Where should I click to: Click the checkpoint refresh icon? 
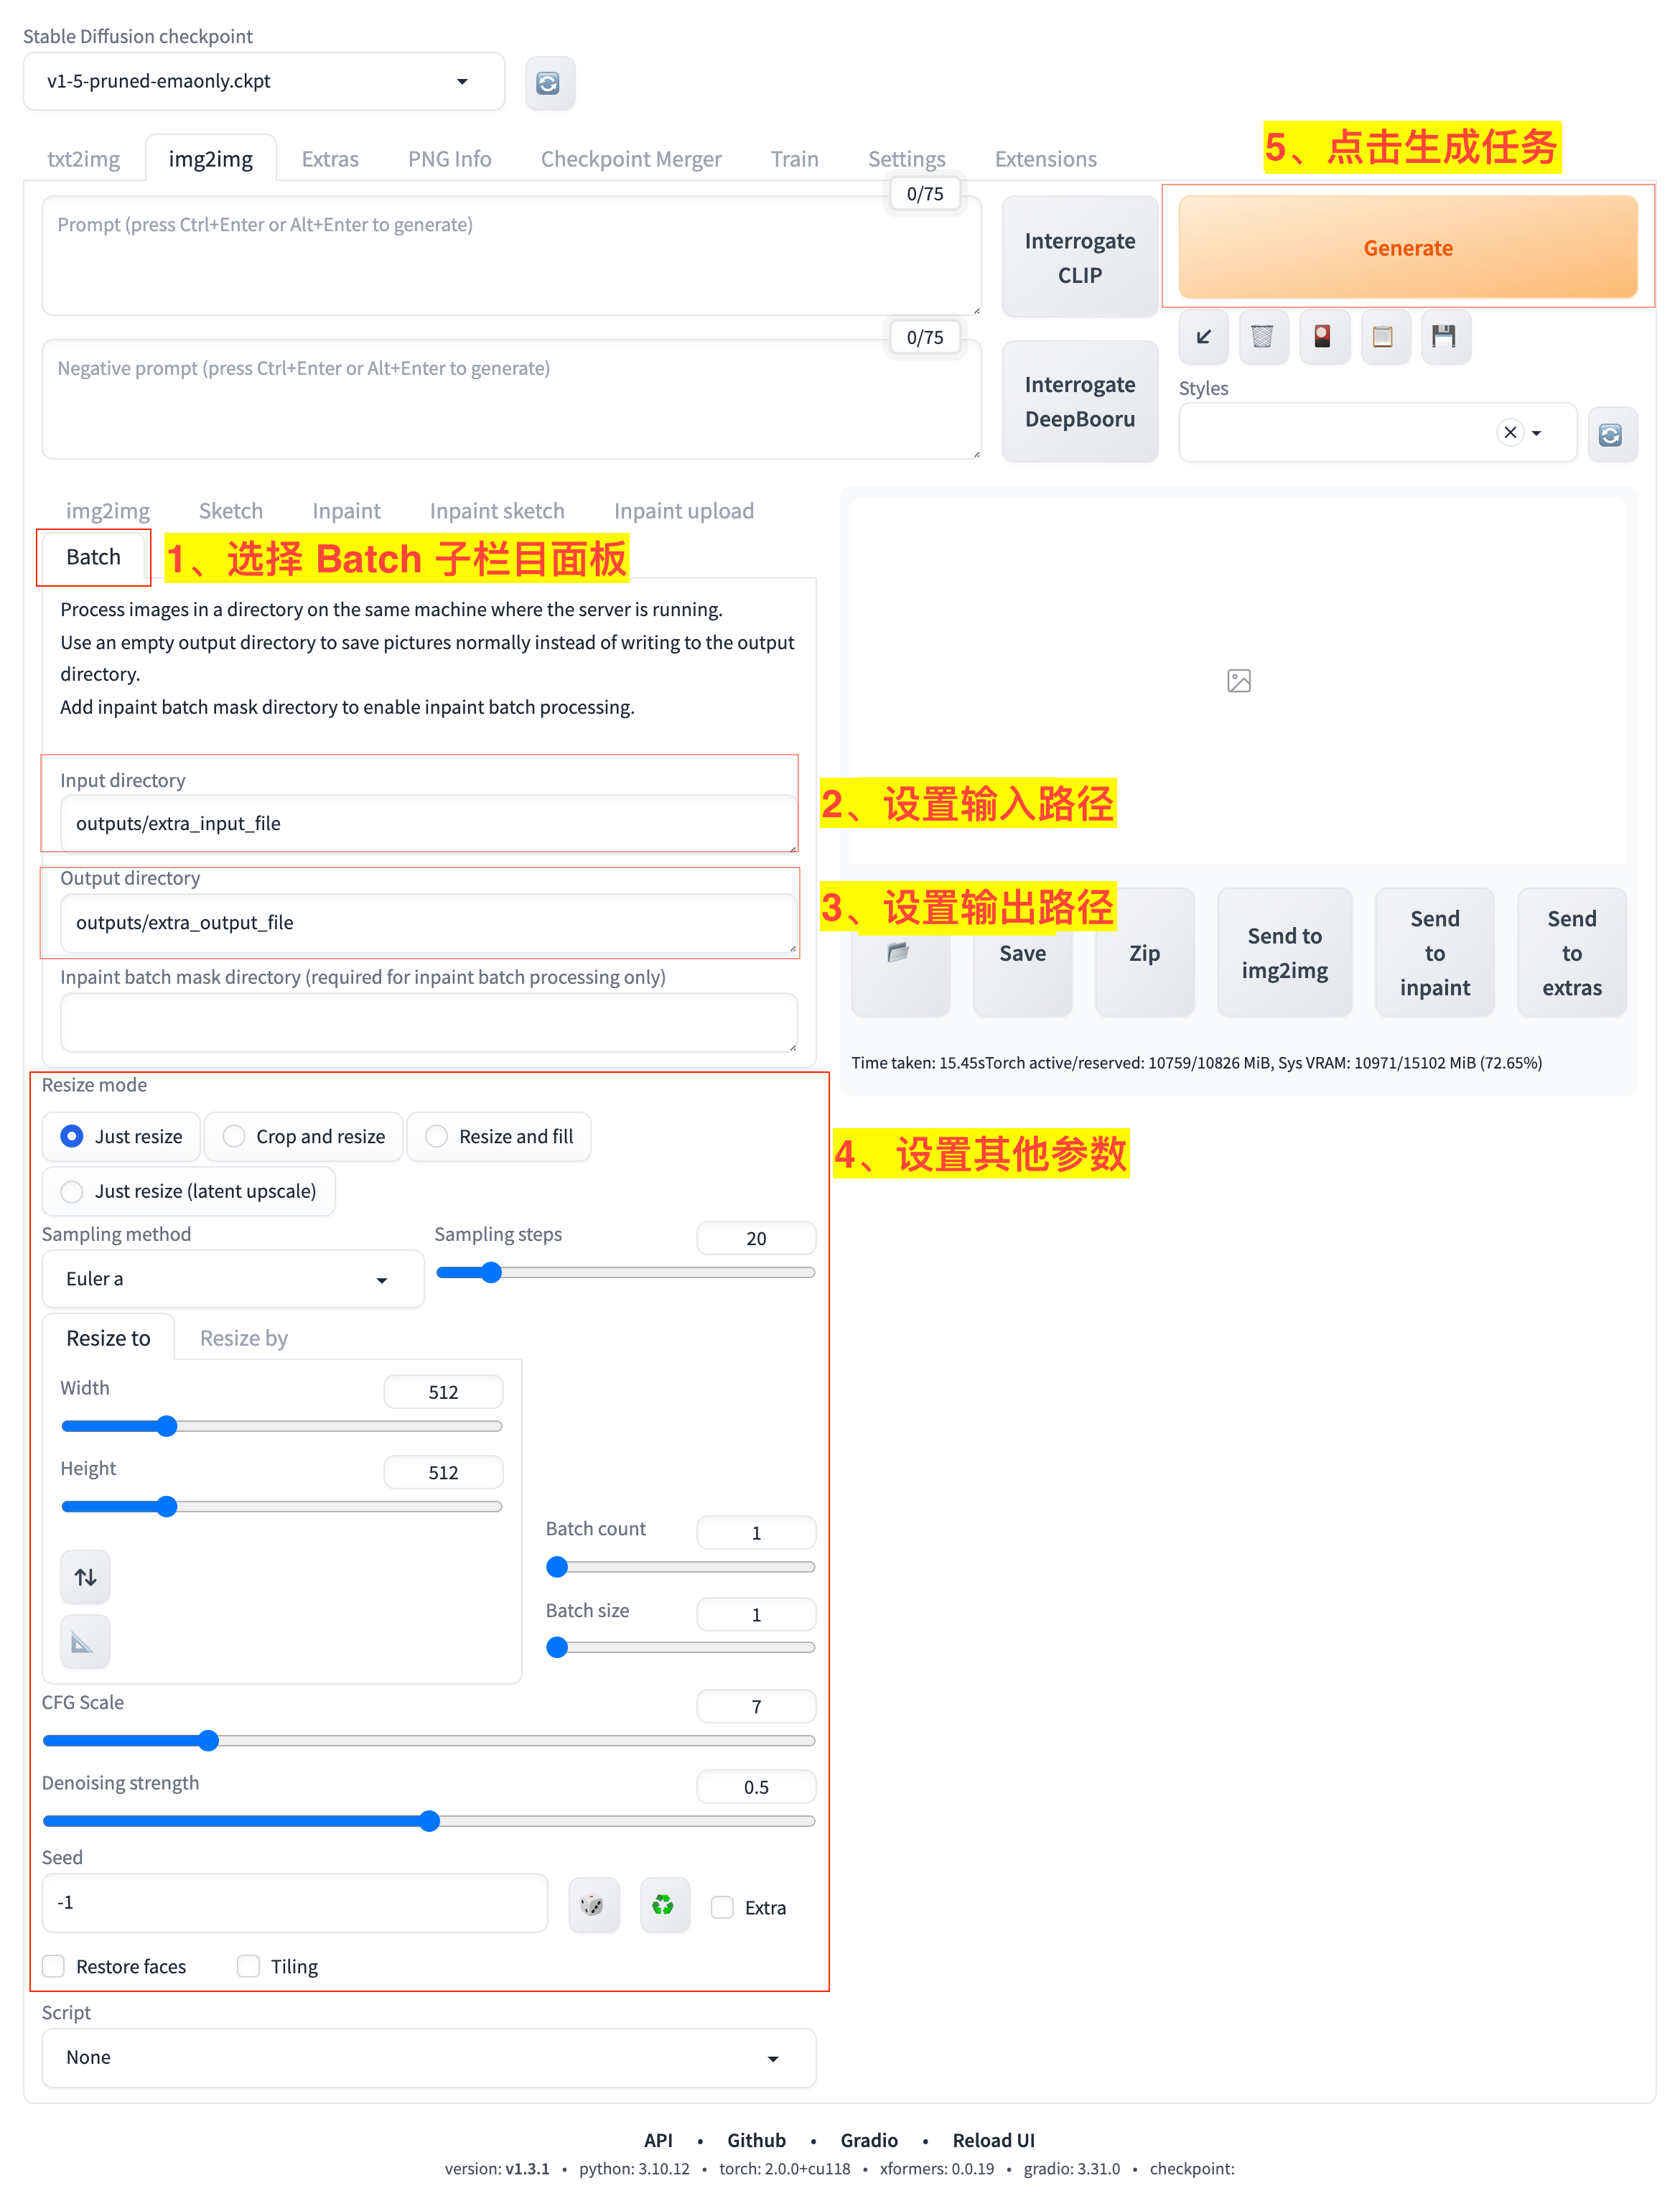548,83
